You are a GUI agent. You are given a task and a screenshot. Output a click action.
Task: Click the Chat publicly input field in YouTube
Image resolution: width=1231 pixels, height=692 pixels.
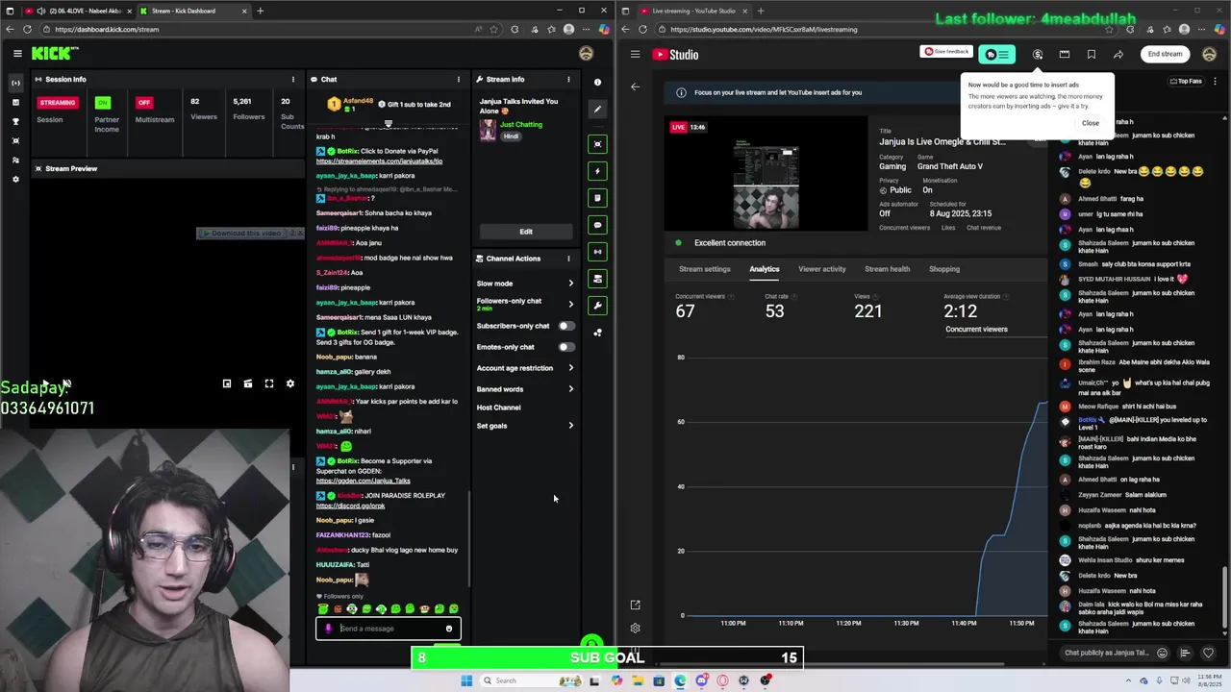(1106, 653)
